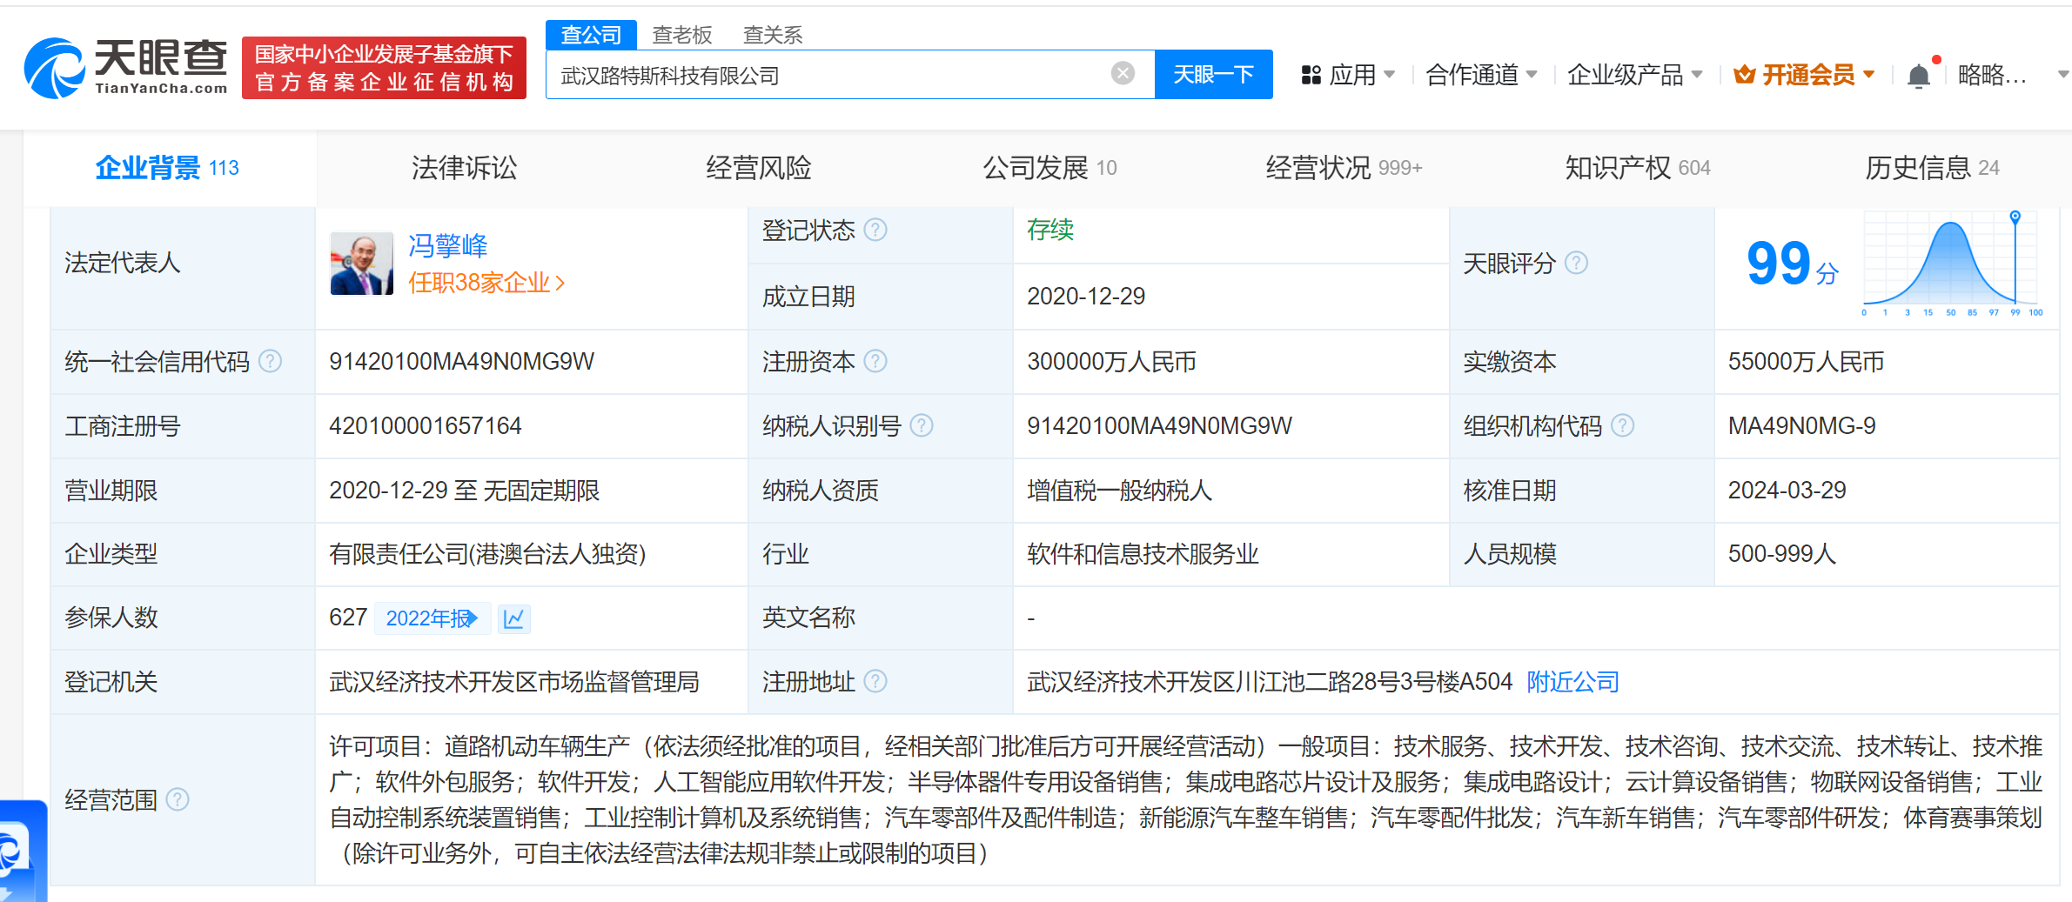Click the trend chart icon beside 2022年报
The width and height of the screenshot is (2072, 902).
[514, 618]
